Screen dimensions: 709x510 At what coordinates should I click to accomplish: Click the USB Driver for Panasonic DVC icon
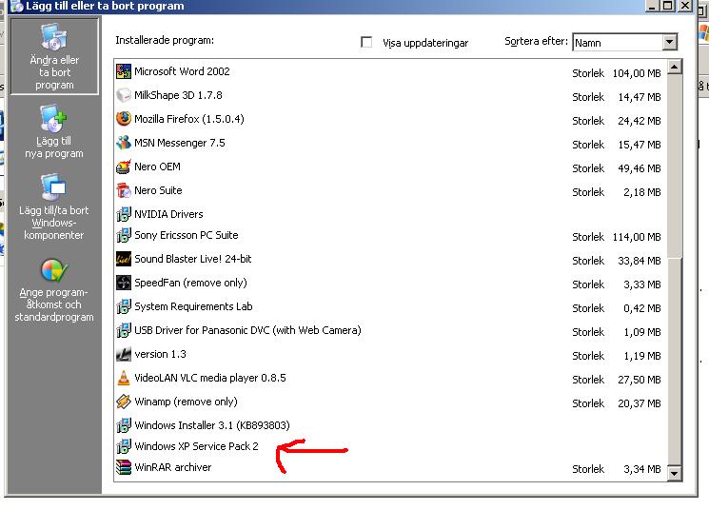[x=124, y=330]
